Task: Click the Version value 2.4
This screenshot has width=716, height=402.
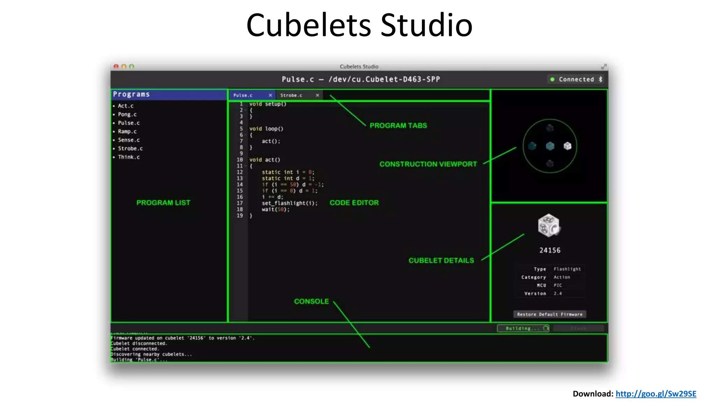Action: 558,293
